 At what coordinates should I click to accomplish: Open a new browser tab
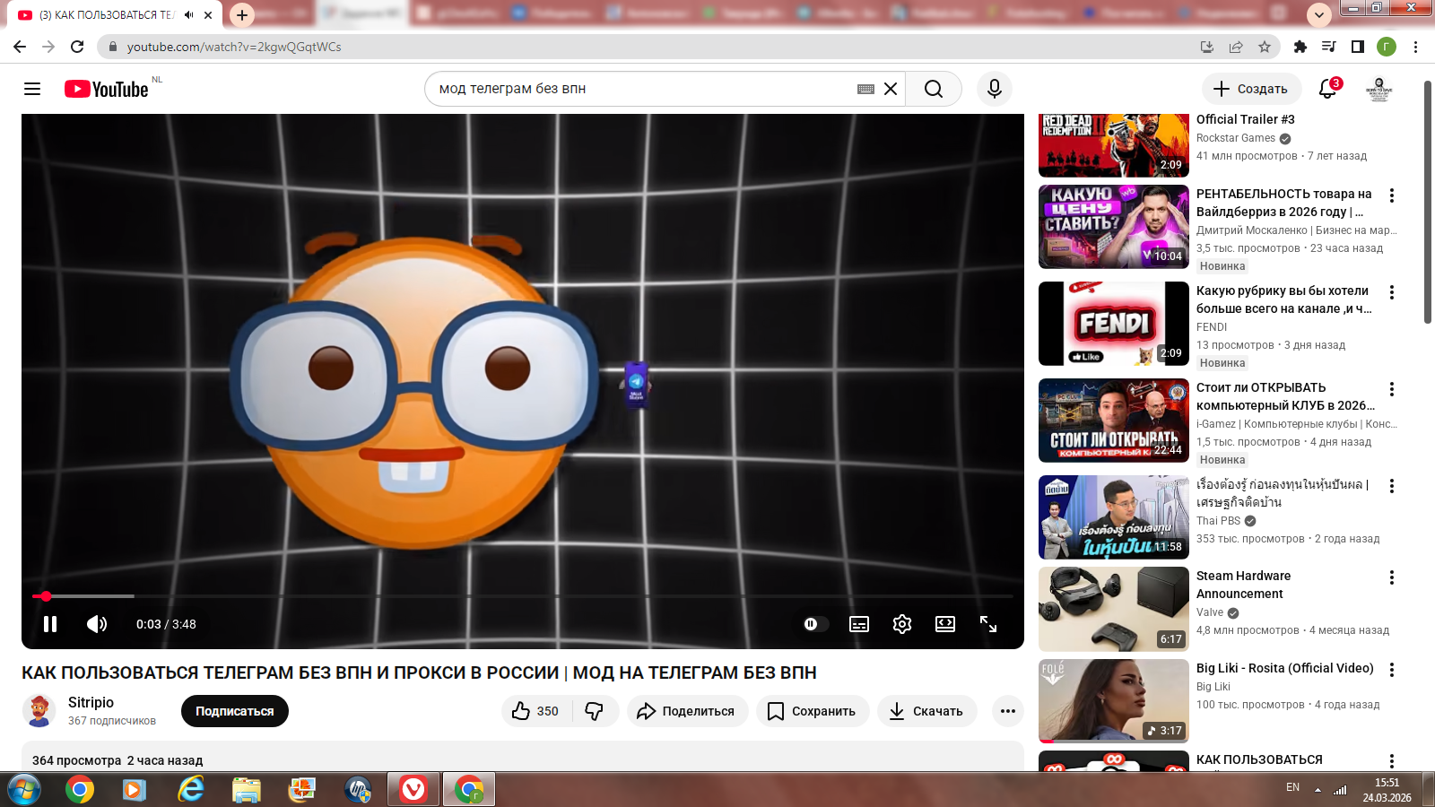[242, 14]
